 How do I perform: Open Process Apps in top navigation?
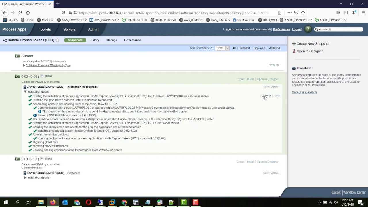(x=14, y=29)
